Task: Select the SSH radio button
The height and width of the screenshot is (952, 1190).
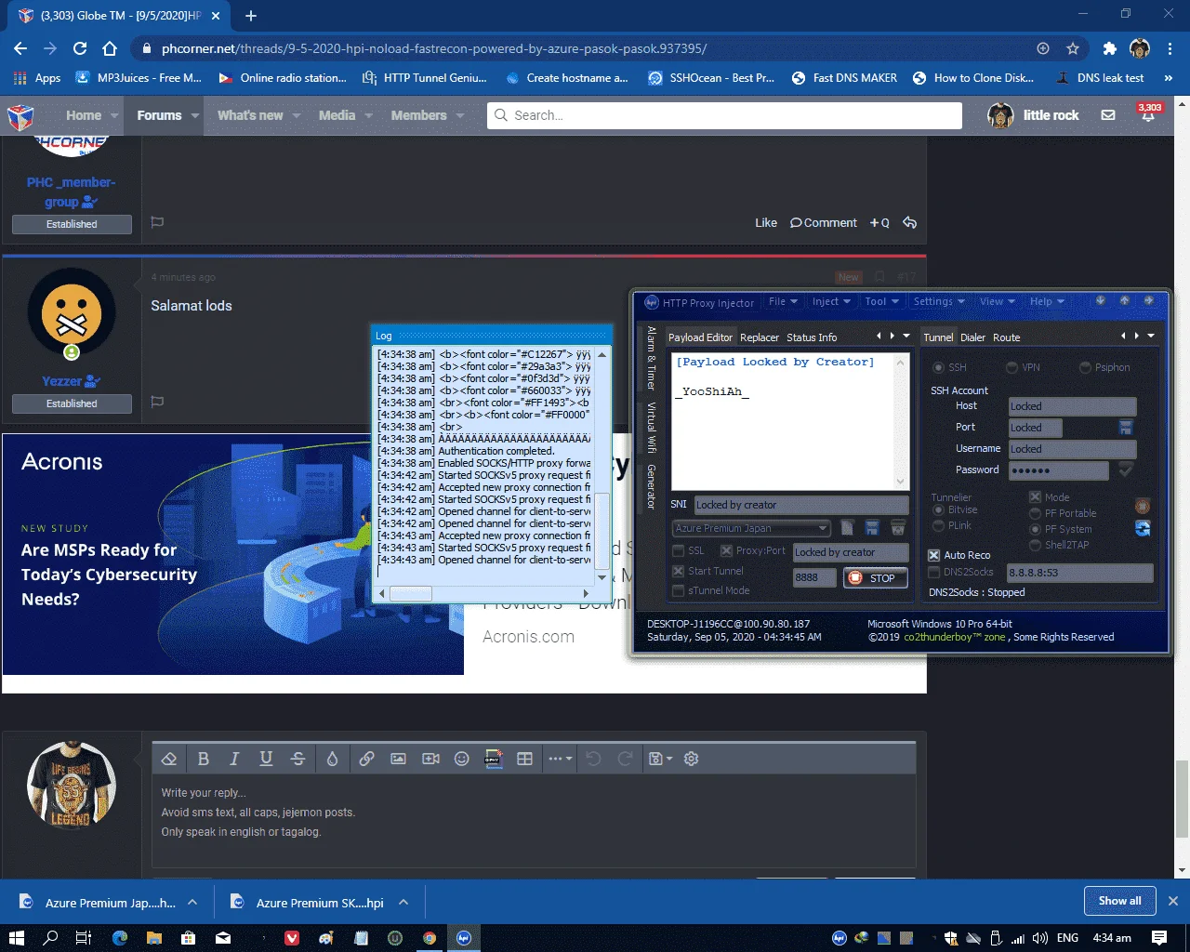Action: [938, 367]
